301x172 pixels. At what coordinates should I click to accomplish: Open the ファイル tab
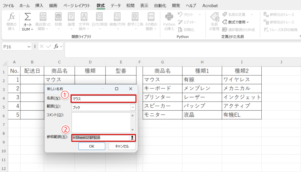click(8, 6)
